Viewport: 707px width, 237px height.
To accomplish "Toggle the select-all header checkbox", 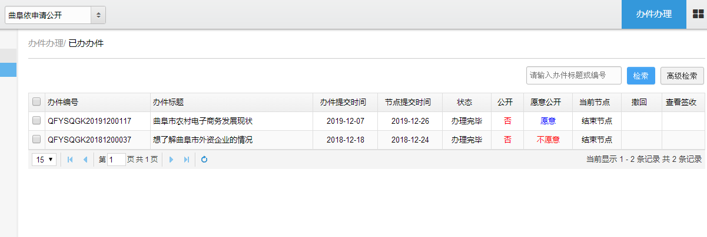I will (x=36, y=102).
